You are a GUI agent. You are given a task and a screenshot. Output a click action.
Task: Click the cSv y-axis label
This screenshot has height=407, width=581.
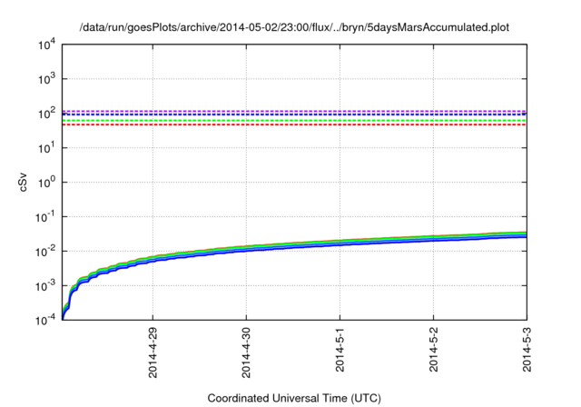[23, 182]
